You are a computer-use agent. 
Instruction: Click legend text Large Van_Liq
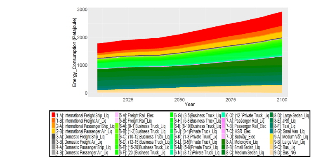pos(294,142)
